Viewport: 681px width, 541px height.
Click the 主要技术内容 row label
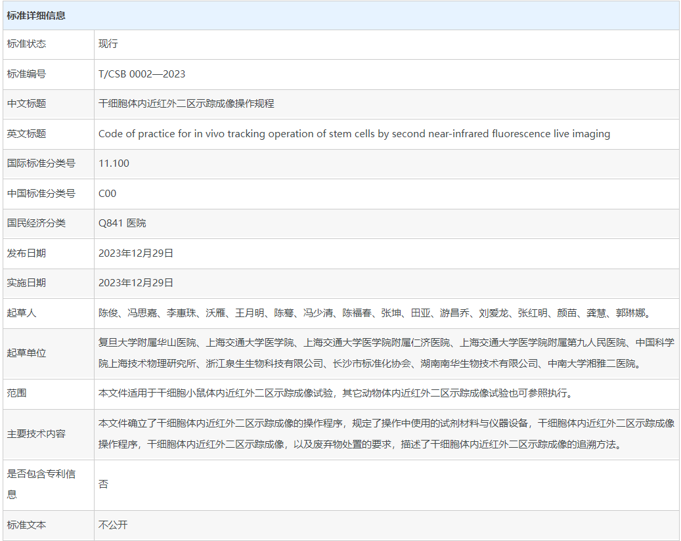pos(36,434)
